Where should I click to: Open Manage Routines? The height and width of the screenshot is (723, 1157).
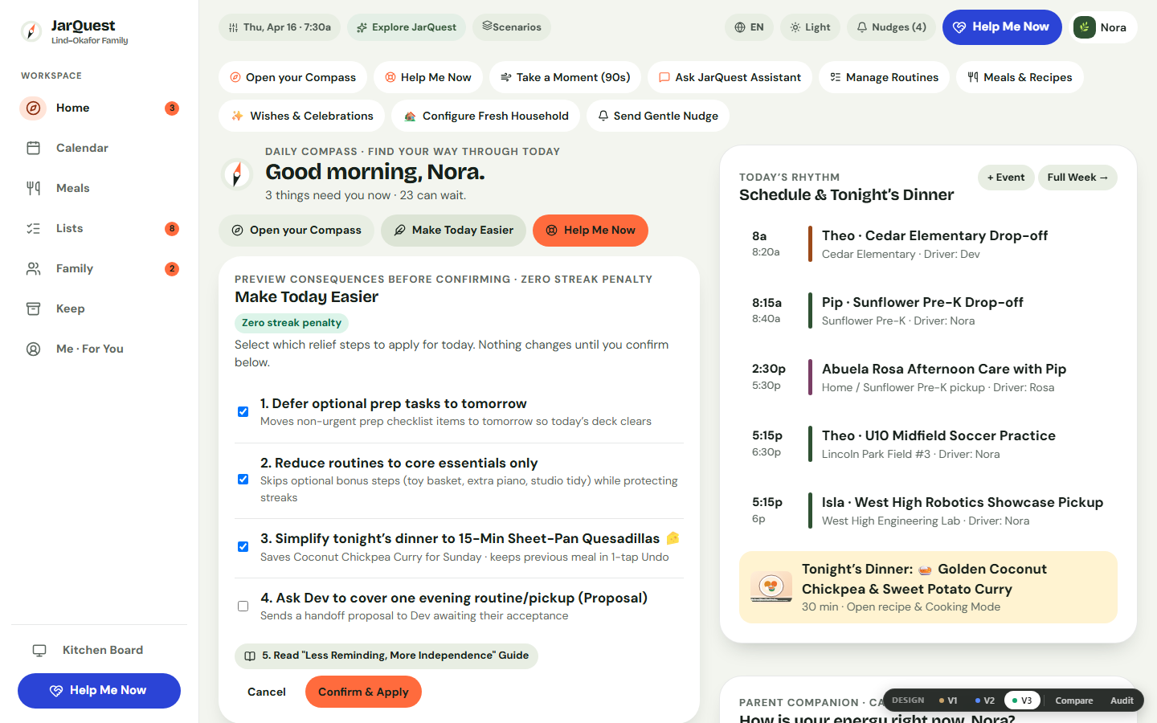[884, 77]
